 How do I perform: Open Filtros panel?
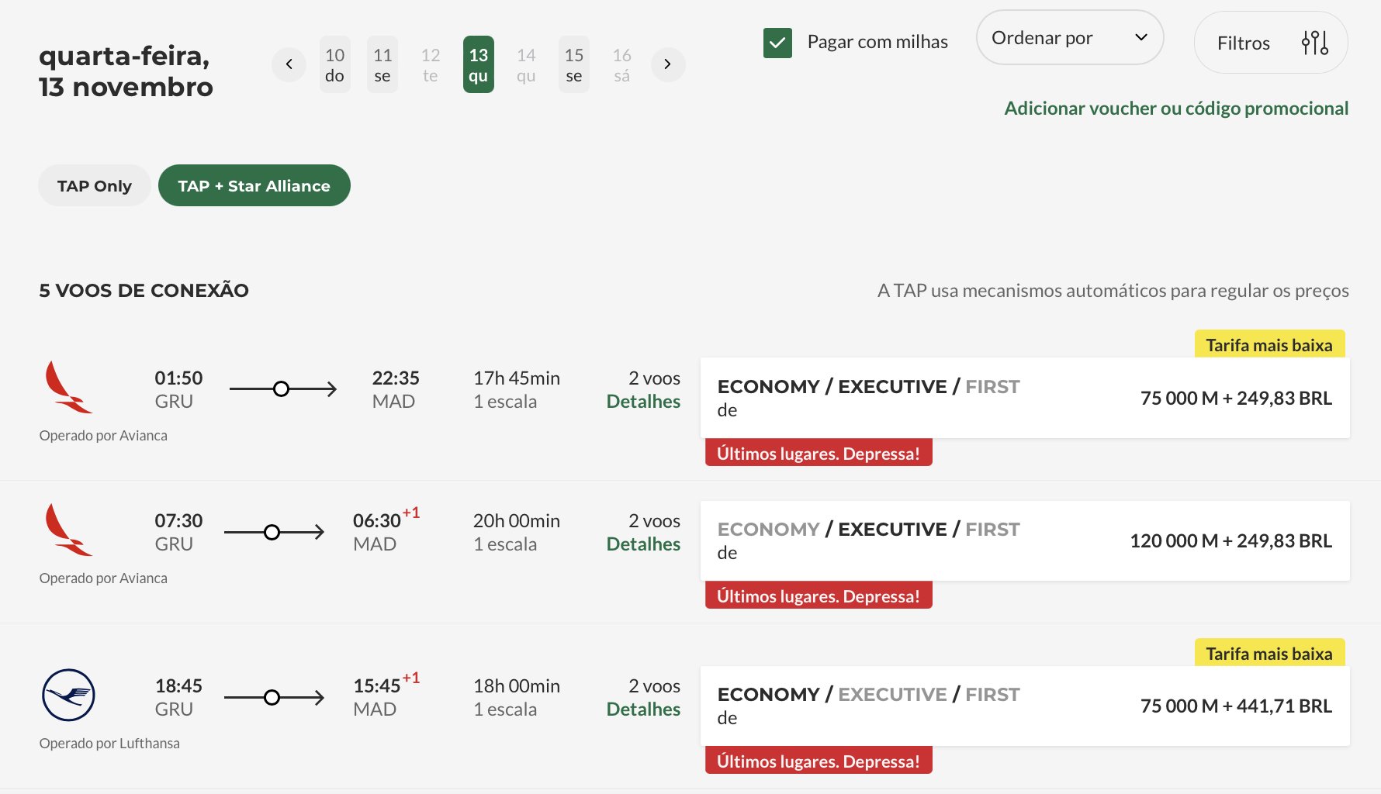point(1271,43)
